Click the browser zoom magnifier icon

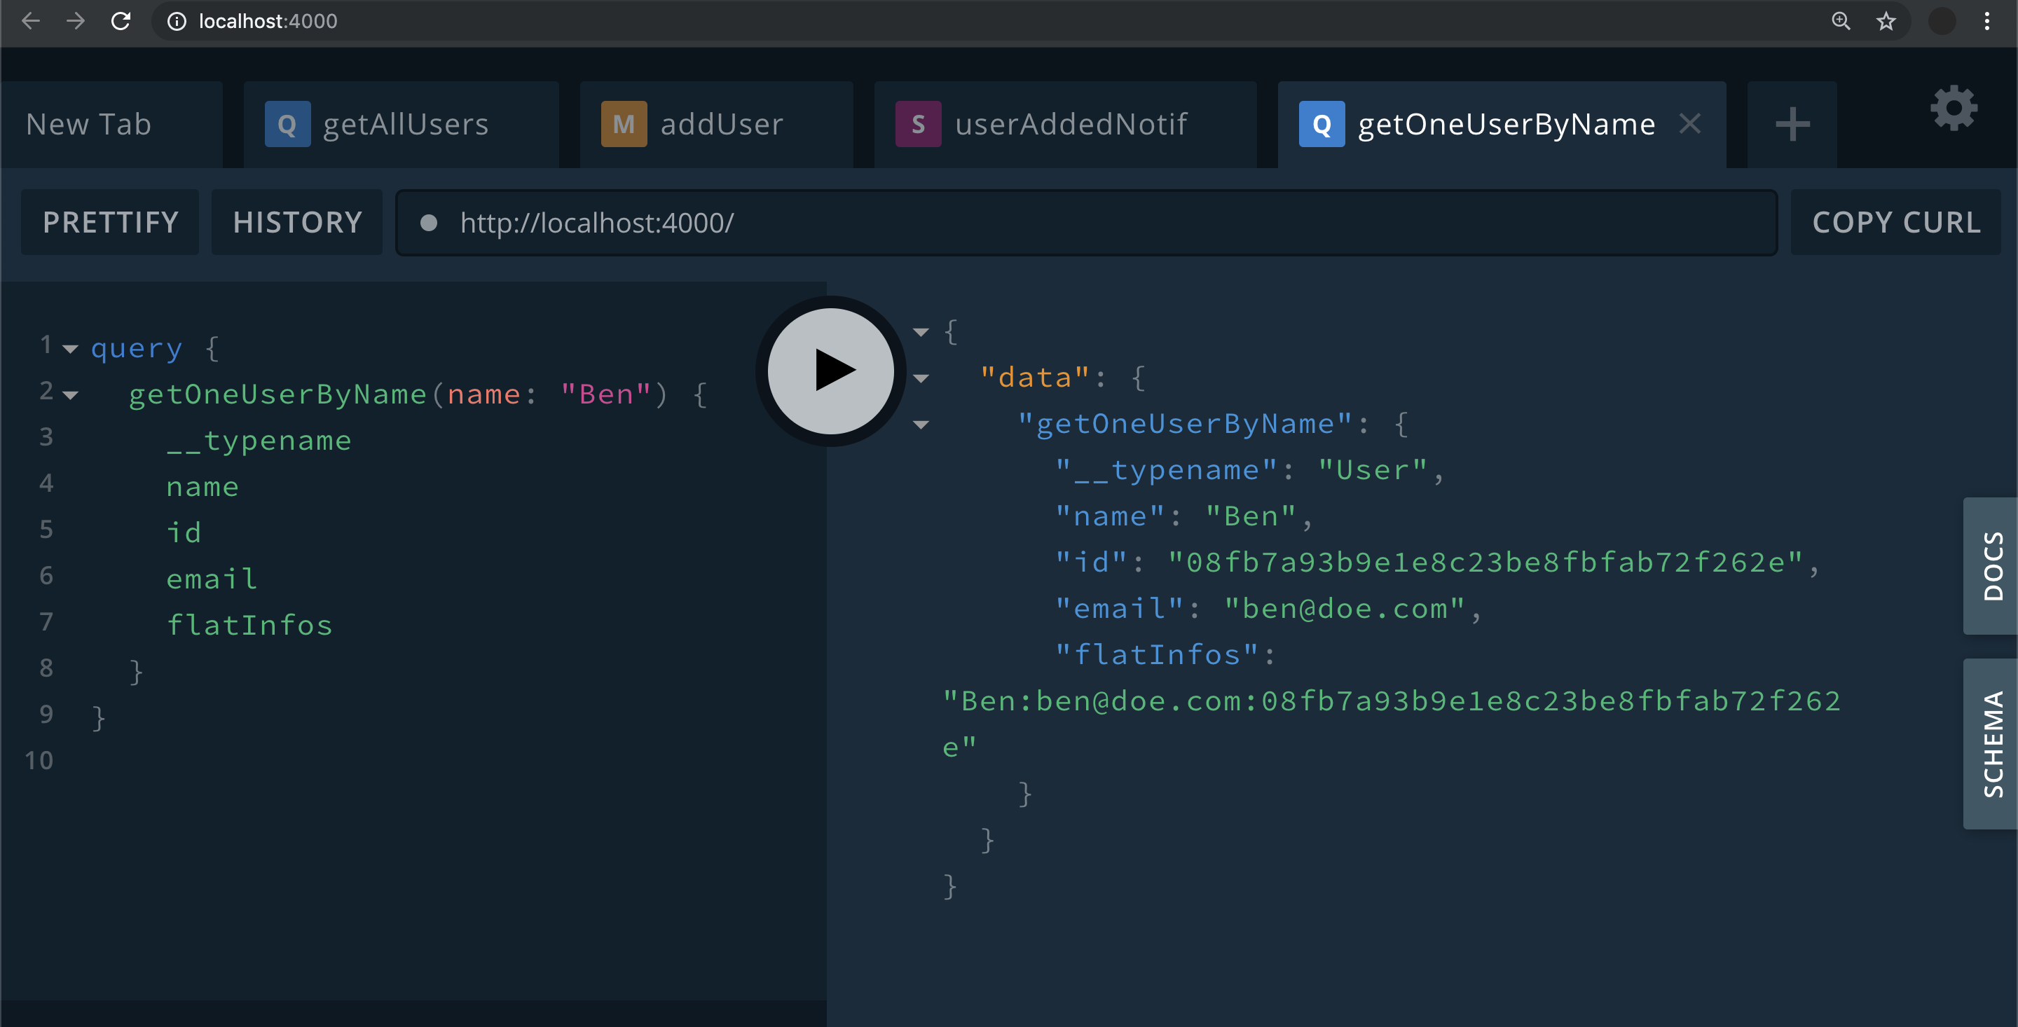click(1840, 21)
